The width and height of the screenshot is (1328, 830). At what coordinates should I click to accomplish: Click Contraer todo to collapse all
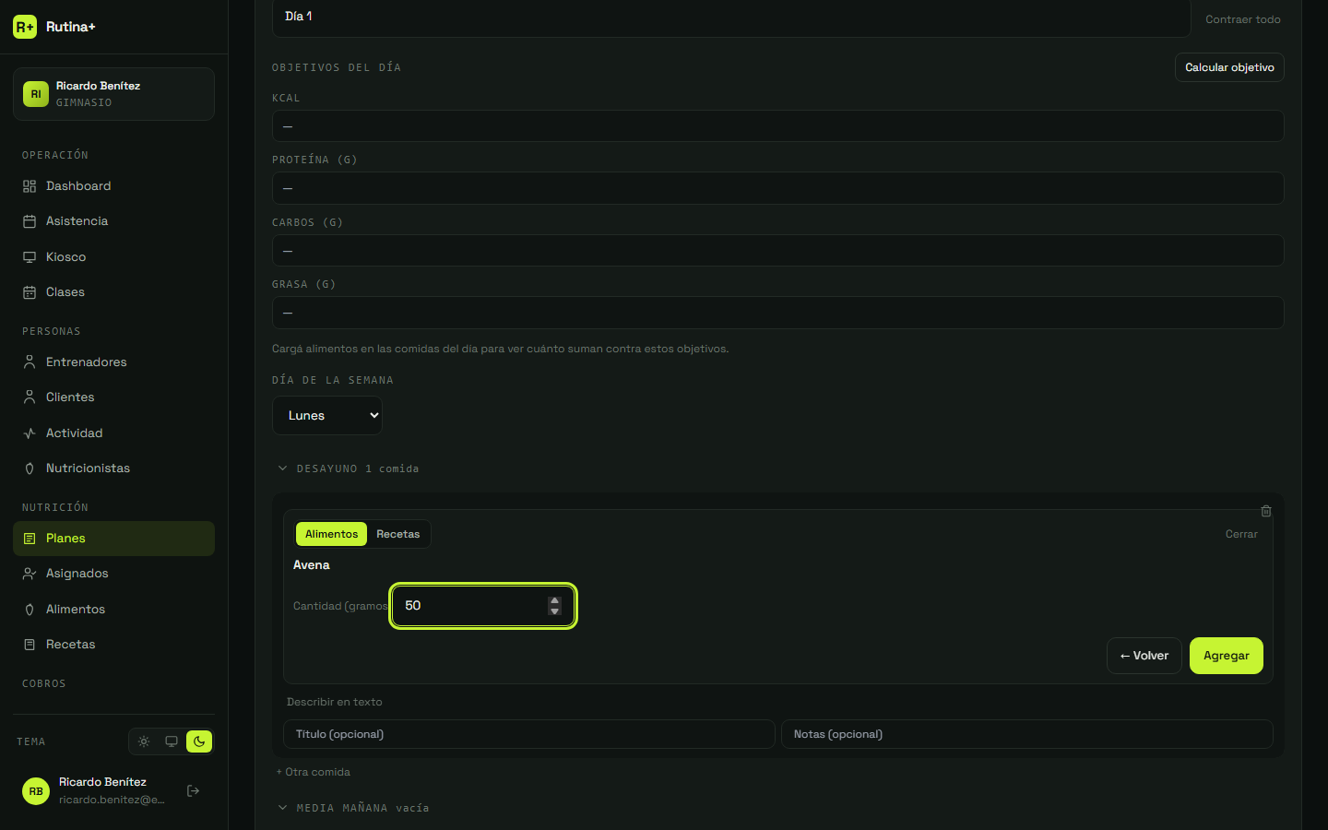(x=1242, y=19)
